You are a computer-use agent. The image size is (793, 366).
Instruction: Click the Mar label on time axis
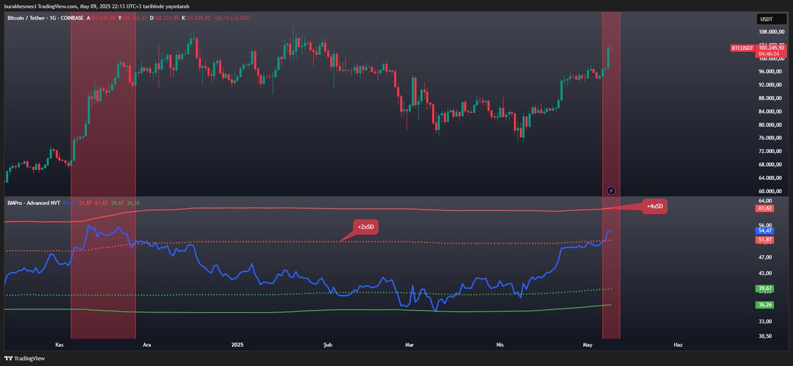pos(410,344)
